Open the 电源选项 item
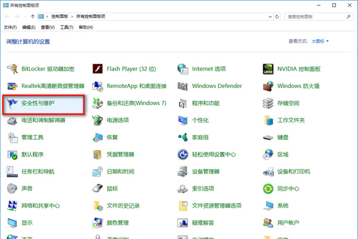Viewport: 358px width, 239px height. 117,121
